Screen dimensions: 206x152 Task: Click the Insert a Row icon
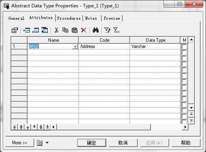pyautogui.click(x=27, y=30)
